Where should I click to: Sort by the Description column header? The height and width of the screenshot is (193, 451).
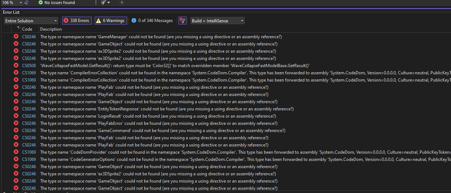[51, 29]
